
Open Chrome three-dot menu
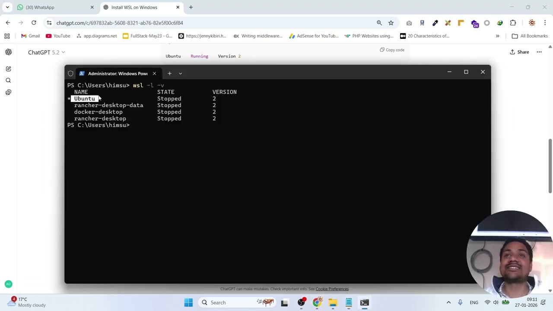[x=545, y=23]
